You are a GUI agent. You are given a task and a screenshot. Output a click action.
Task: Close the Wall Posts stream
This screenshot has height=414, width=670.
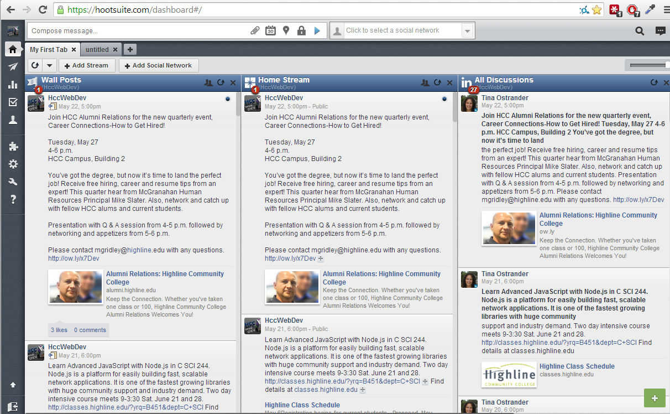point(233,82)
